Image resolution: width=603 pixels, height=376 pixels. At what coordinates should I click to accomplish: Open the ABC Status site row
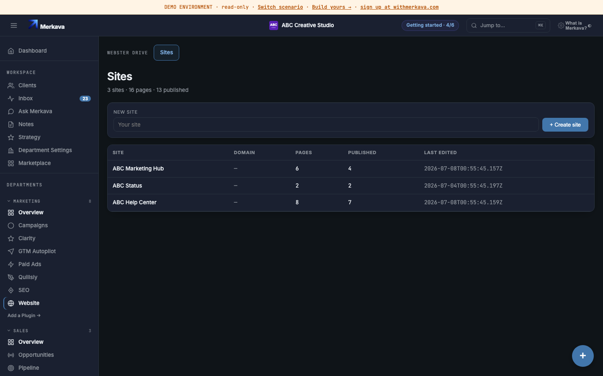pos(351,185)
